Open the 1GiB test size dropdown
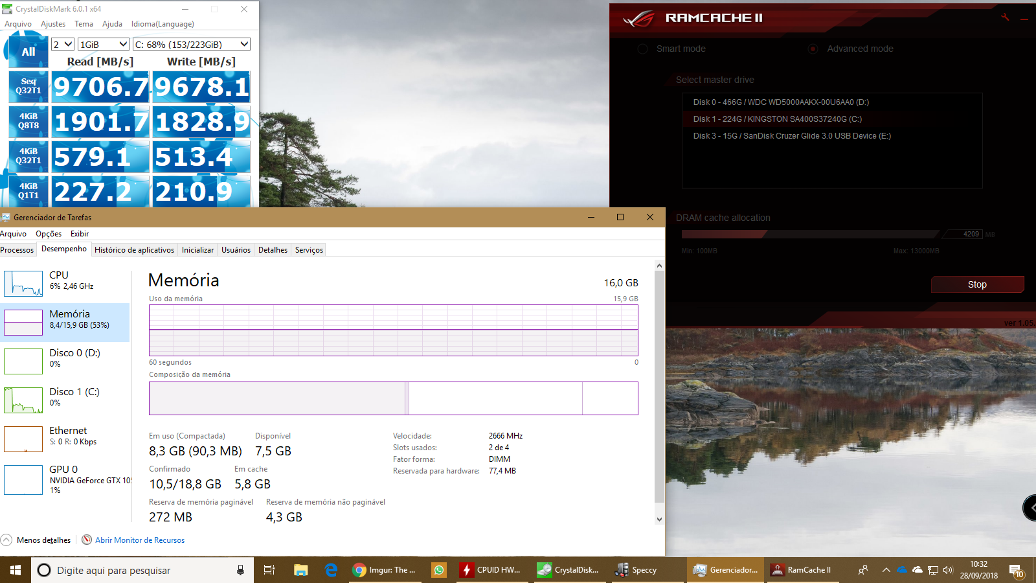This screenshot has height=583, width=1036. pos(103,44)
